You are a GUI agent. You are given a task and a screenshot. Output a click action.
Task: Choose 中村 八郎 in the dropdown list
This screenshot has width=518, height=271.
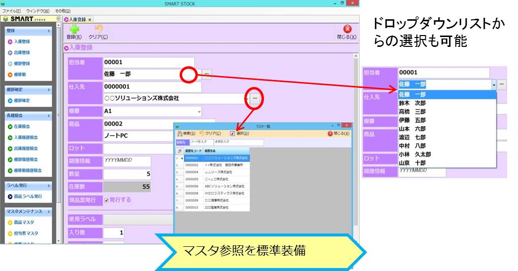click(x=447, y=146)
